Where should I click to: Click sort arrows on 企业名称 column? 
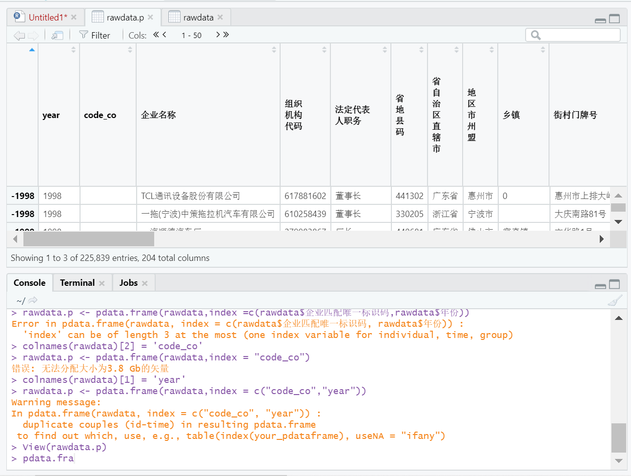coord(274,50)
